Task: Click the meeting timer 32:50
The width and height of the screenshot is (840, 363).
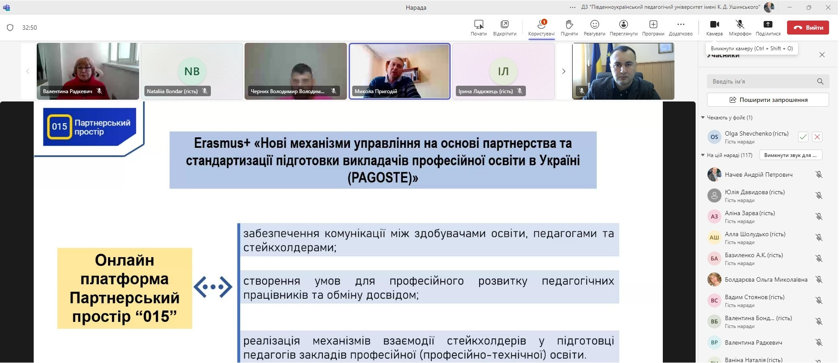Action: coord(30,28)
